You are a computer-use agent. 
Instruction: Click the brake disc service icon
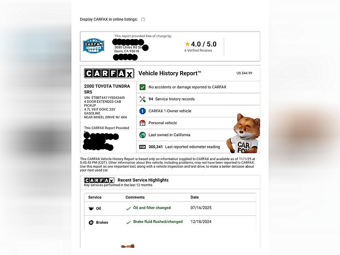coord(91,222)
